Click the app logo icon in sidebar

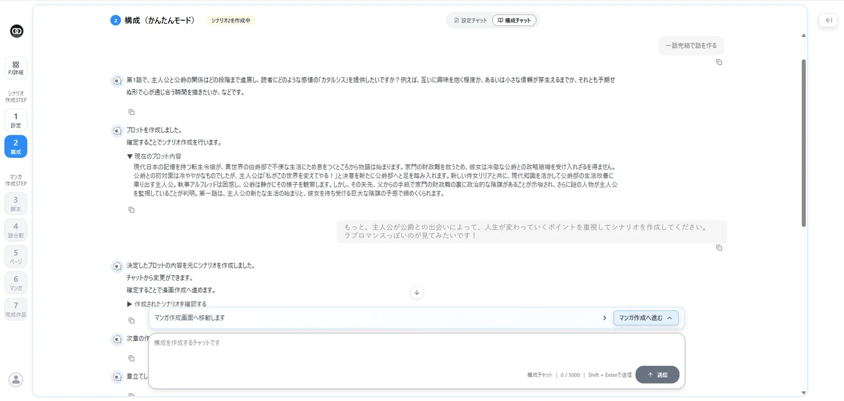(16, 31)
